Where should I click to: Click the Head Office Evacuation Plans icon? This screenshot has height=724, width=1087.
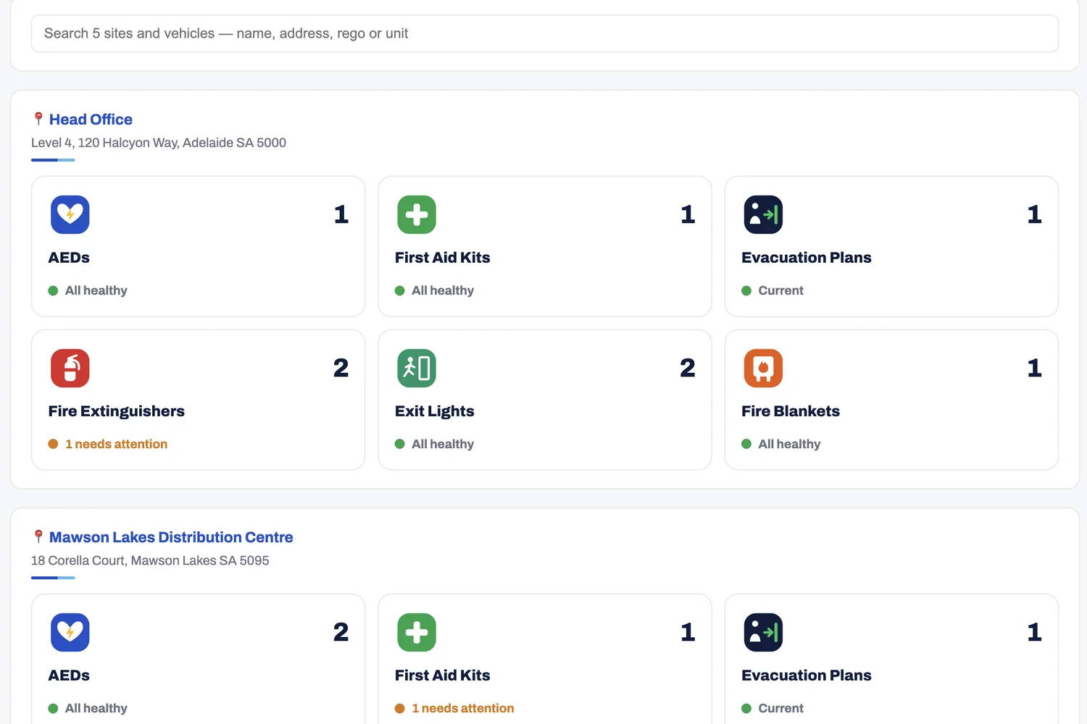(x=763, y=214)
